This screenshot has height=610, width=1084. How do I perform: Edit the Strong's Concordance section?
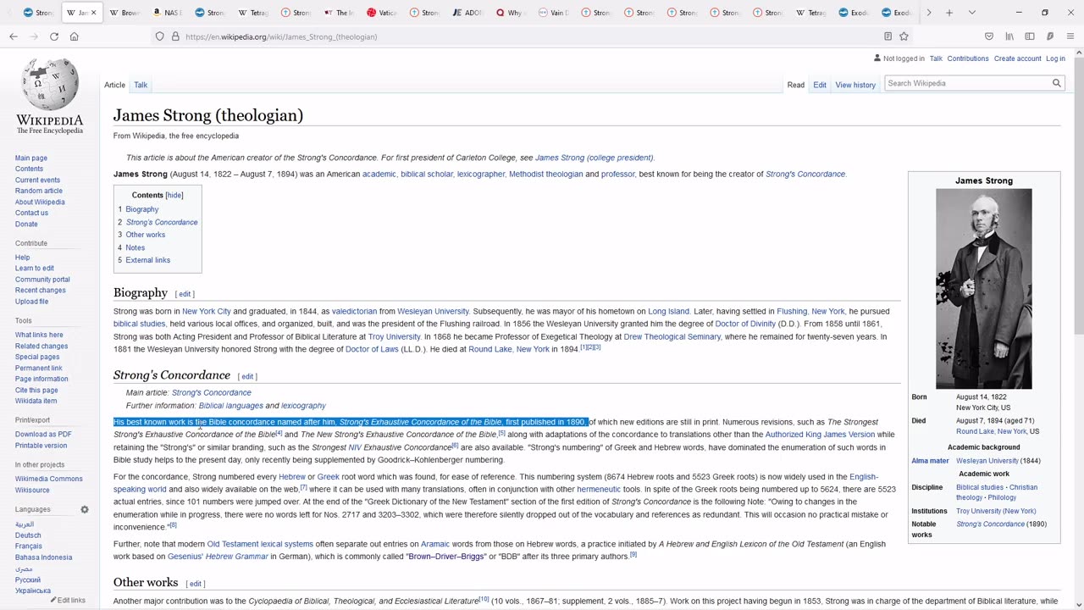[247, 376]
